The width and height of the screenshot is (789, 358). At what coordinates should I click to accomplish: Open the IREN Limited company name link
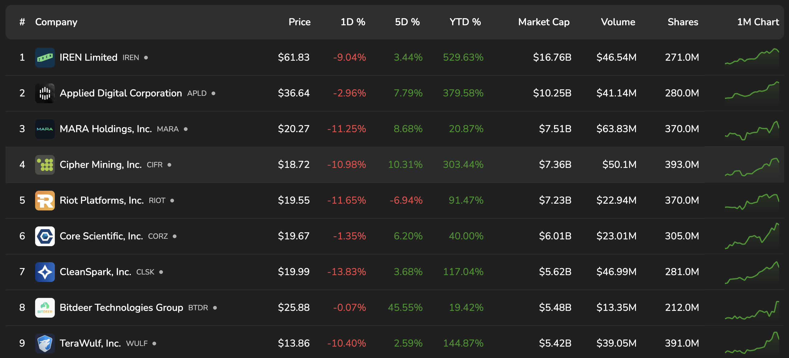pos(88,57)
